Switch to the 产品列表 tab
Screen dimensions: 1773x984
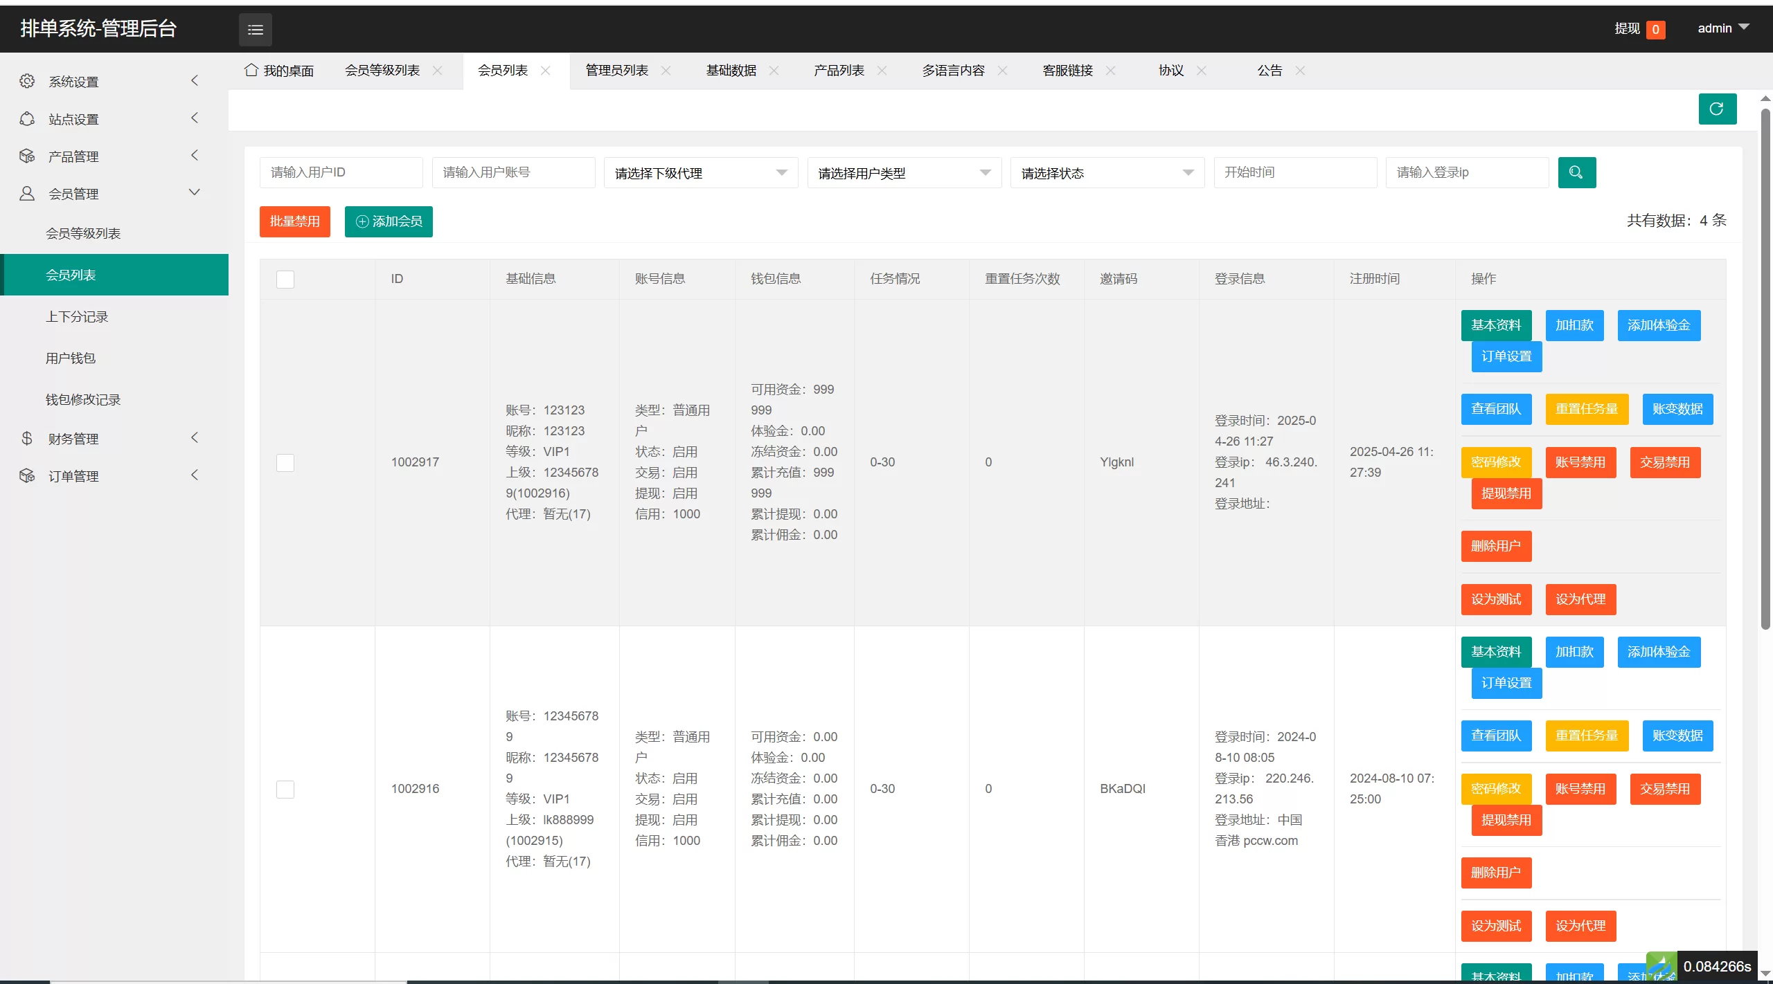(839, 70)
